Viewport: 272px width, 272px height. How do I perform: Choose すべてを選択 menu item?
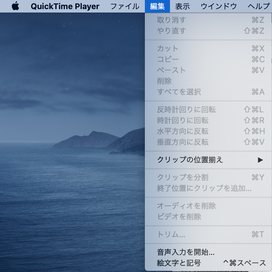point(179,92)
